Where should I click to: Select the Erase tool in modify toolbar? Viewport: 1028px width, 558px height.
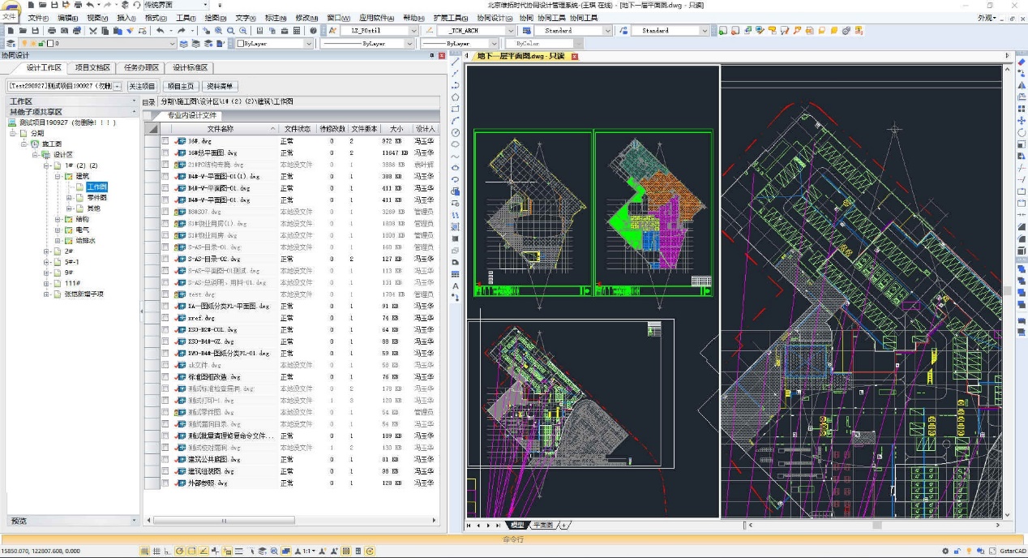[x=1021, y=62]
